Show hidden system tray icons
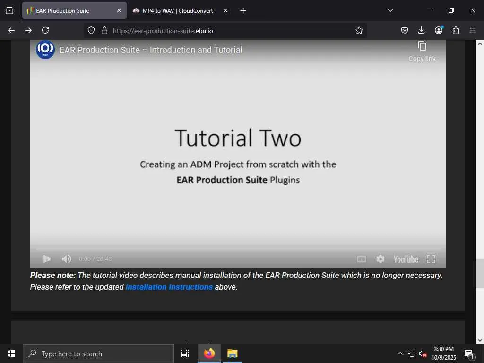 pyautogui.click(x=400, y=354)
